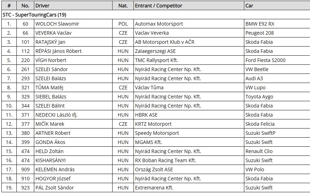Click the Nat. column header
The image size is (310, 194).
[x=123, y=6]
